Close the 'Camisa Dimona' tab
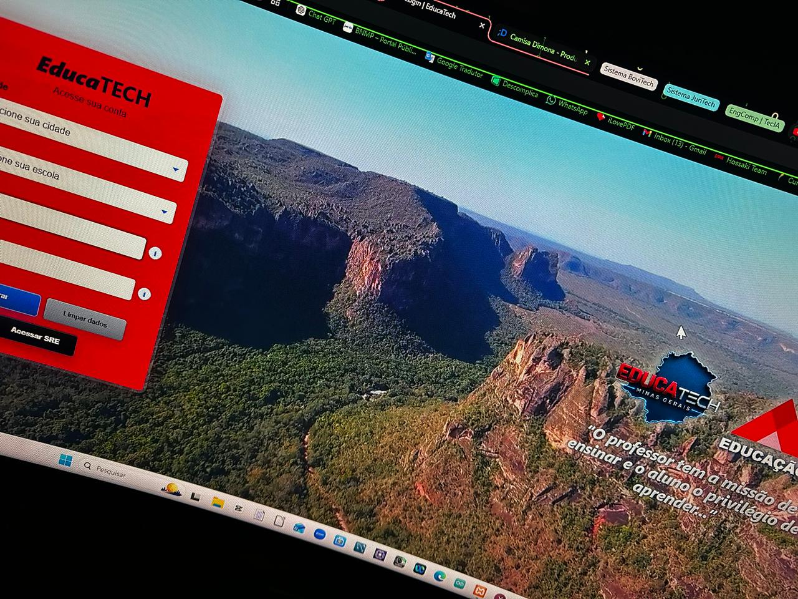Image resolution: width=798 pixels, height=599 pixels. click(x=587, y=63)
